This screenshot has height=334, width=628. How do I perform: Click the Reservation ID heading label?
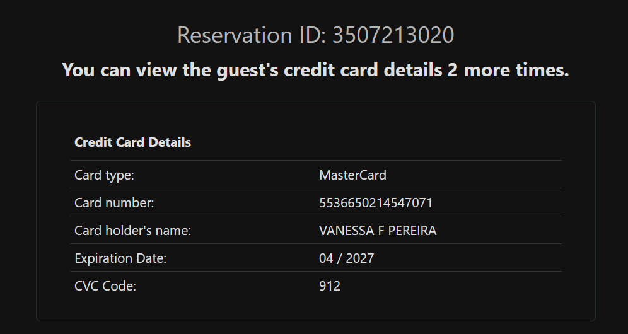pyautogui.click(x=251, y=35)
